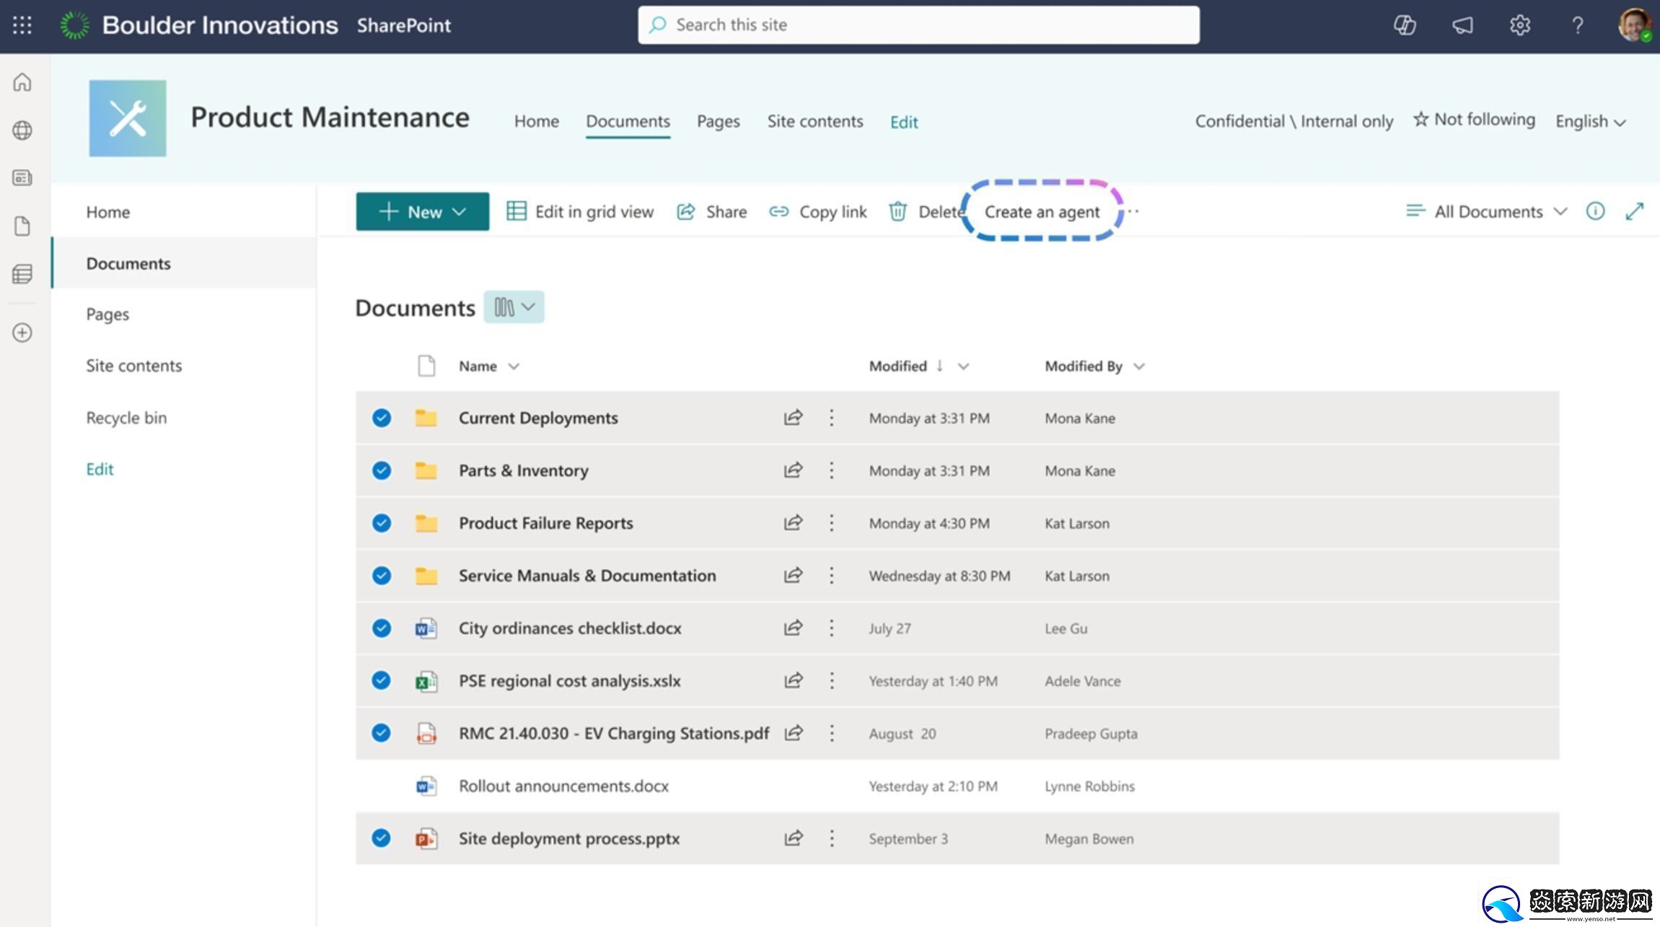Expand content with the full-screen arrow icon

1634,211
